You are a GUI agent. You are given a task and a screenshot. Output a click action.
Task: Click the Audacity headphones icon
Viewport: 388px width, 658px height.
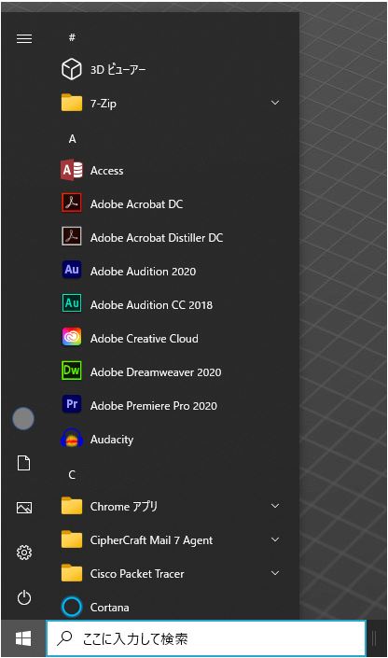point(71,439)
